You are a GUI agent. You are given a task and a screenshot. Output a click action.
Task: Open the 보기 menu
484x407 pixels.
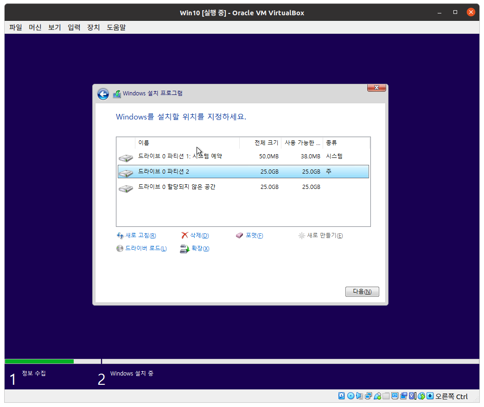pyautogui.click(x=54, y=27)
